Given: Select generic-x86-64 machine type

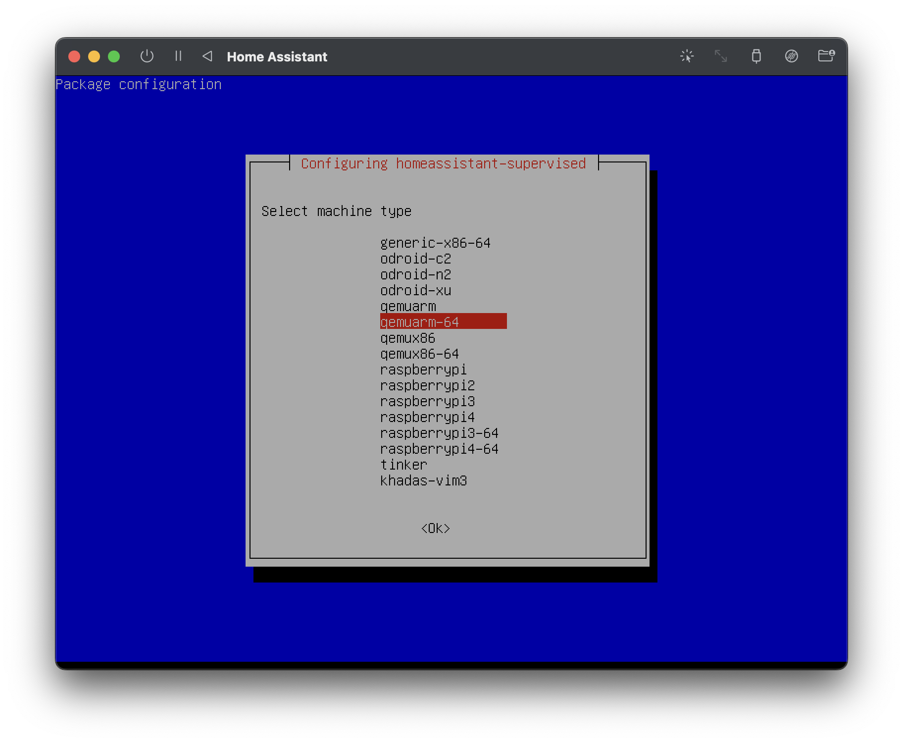Looking at the screenshot, I should click(435, 243).
